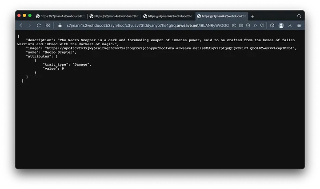Open the easy setup menu icon
Viewport: 320px width, 189px height.
[x=299, y=26]
